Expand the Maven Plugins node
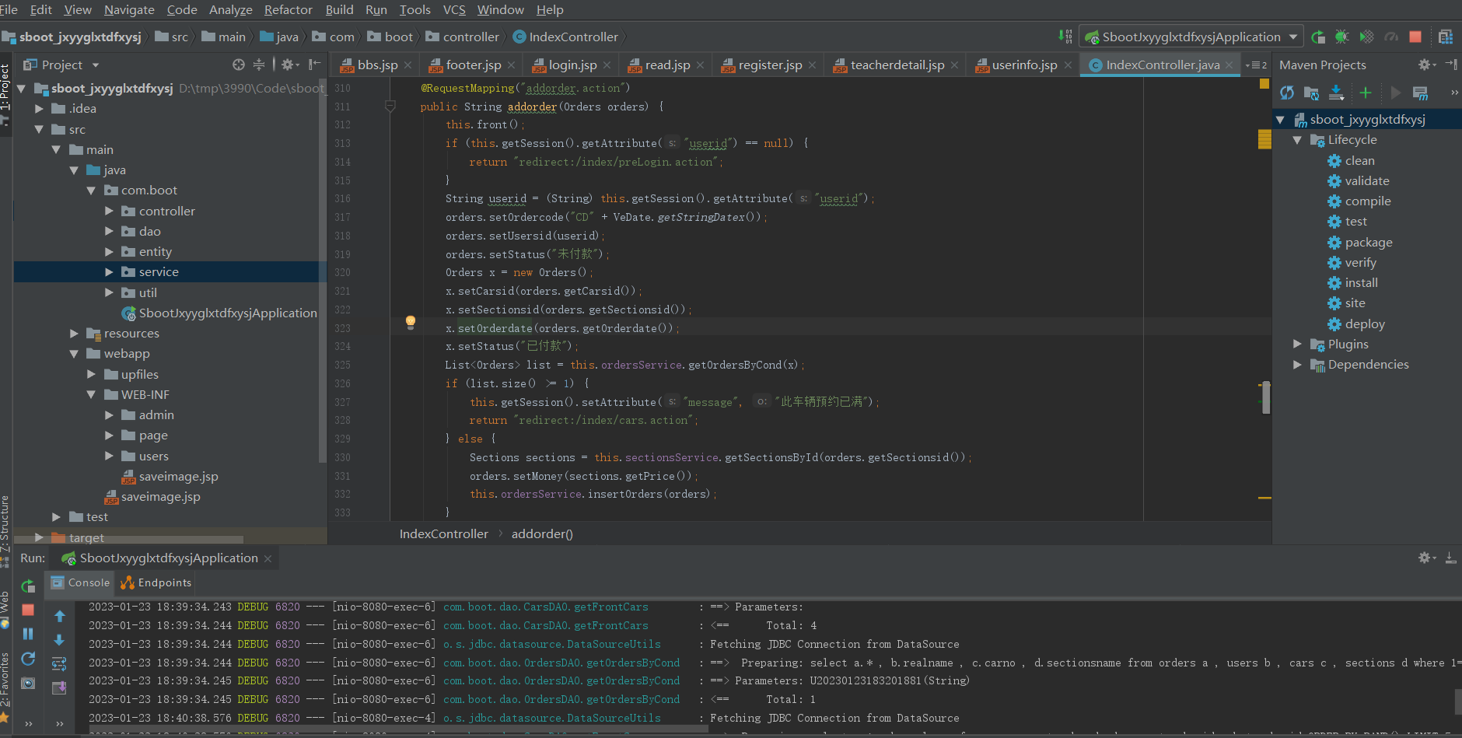Screen dimensions: 1462x738 coord(1297,344)
